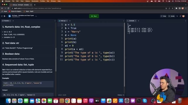Viewport: 188px width, 105px height.
Task: Open Skype from the dock
Action: (x=145, y=101)
